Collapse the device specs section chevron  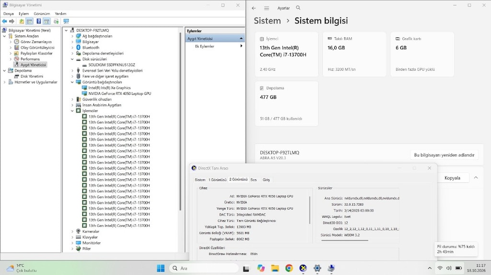pos(476,177)
